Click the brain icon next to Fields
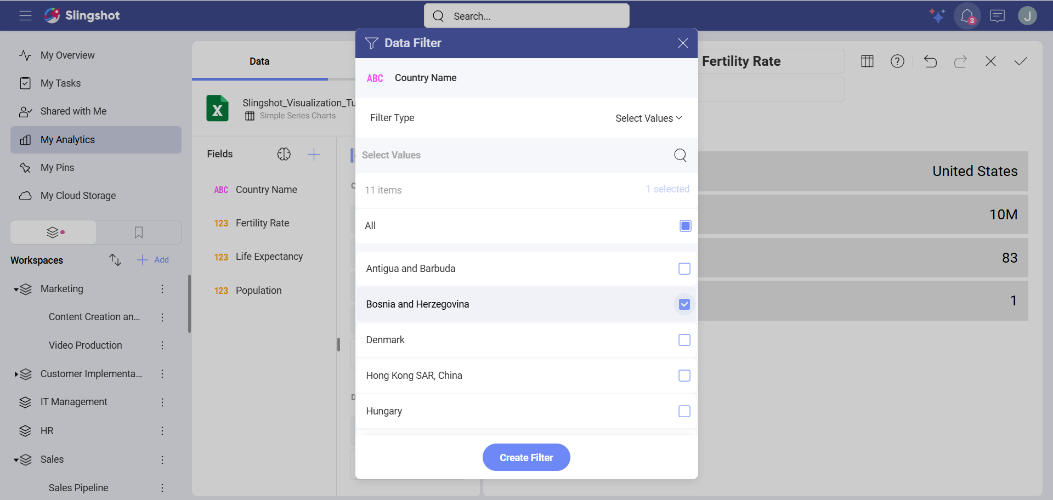This screenshot has height=500, width=1053. coord(284,154)
